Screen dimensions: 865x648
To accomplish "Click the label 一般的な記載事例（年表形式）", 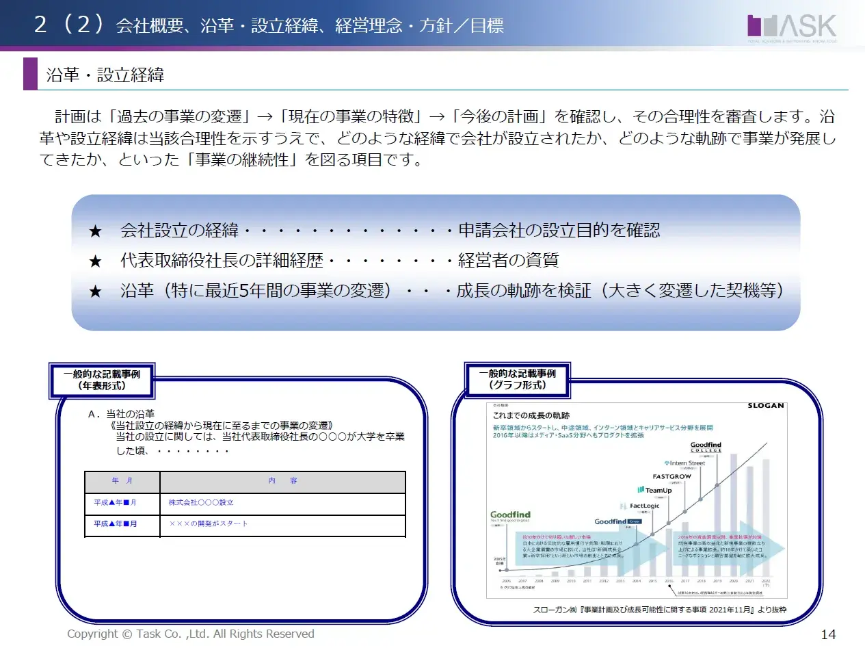I will 101,380.
